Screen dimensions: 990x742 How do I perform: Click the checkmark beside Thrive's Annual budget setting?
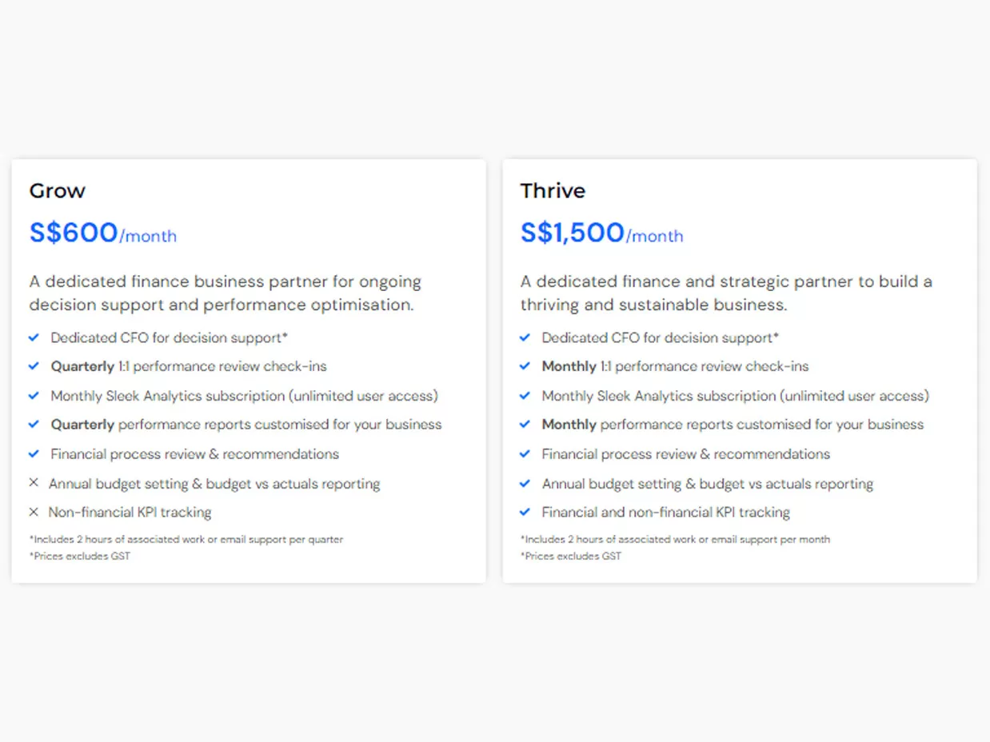coord(525,483)
